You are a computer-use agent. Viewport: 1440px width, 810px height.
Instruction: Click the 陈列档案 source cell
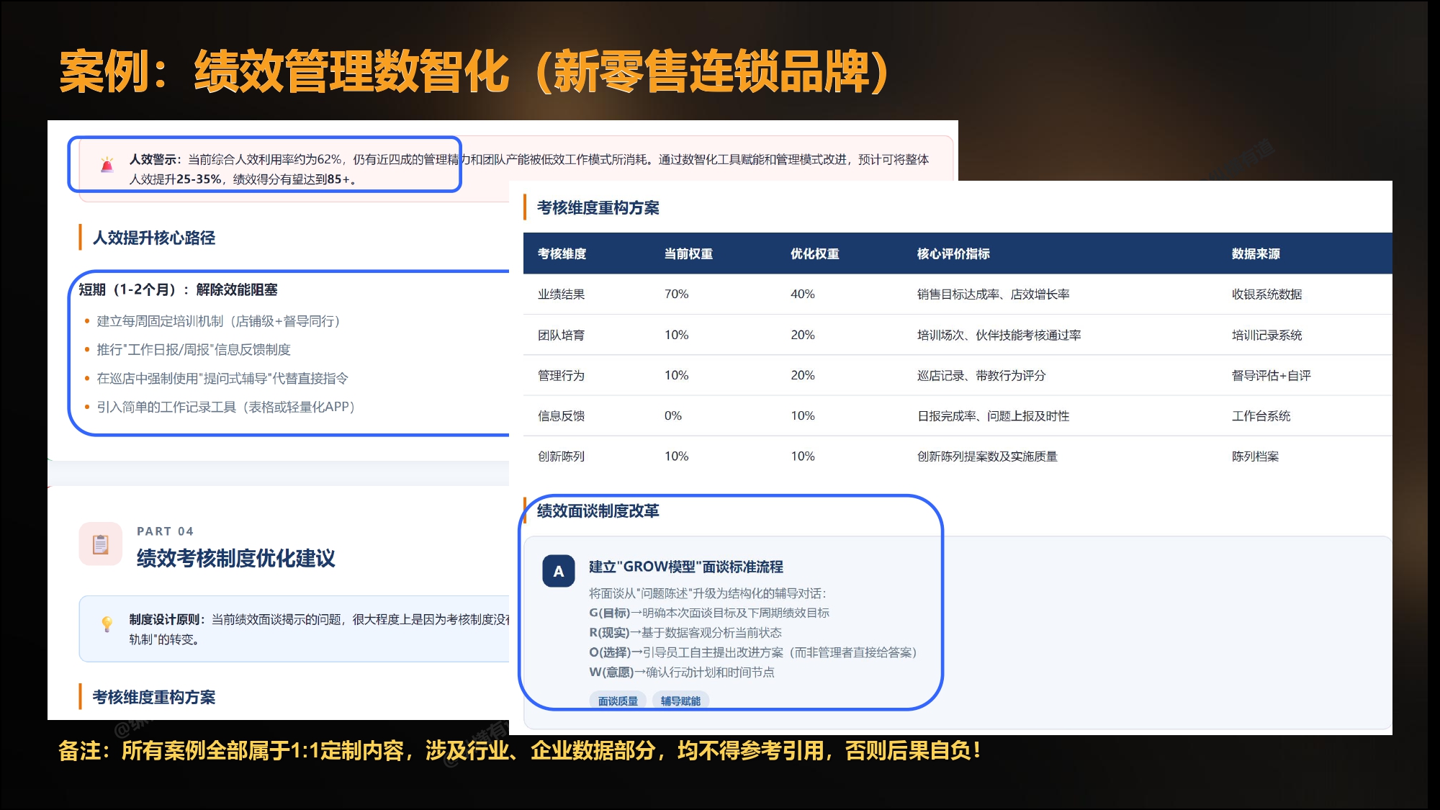(x=1255, y=456)
